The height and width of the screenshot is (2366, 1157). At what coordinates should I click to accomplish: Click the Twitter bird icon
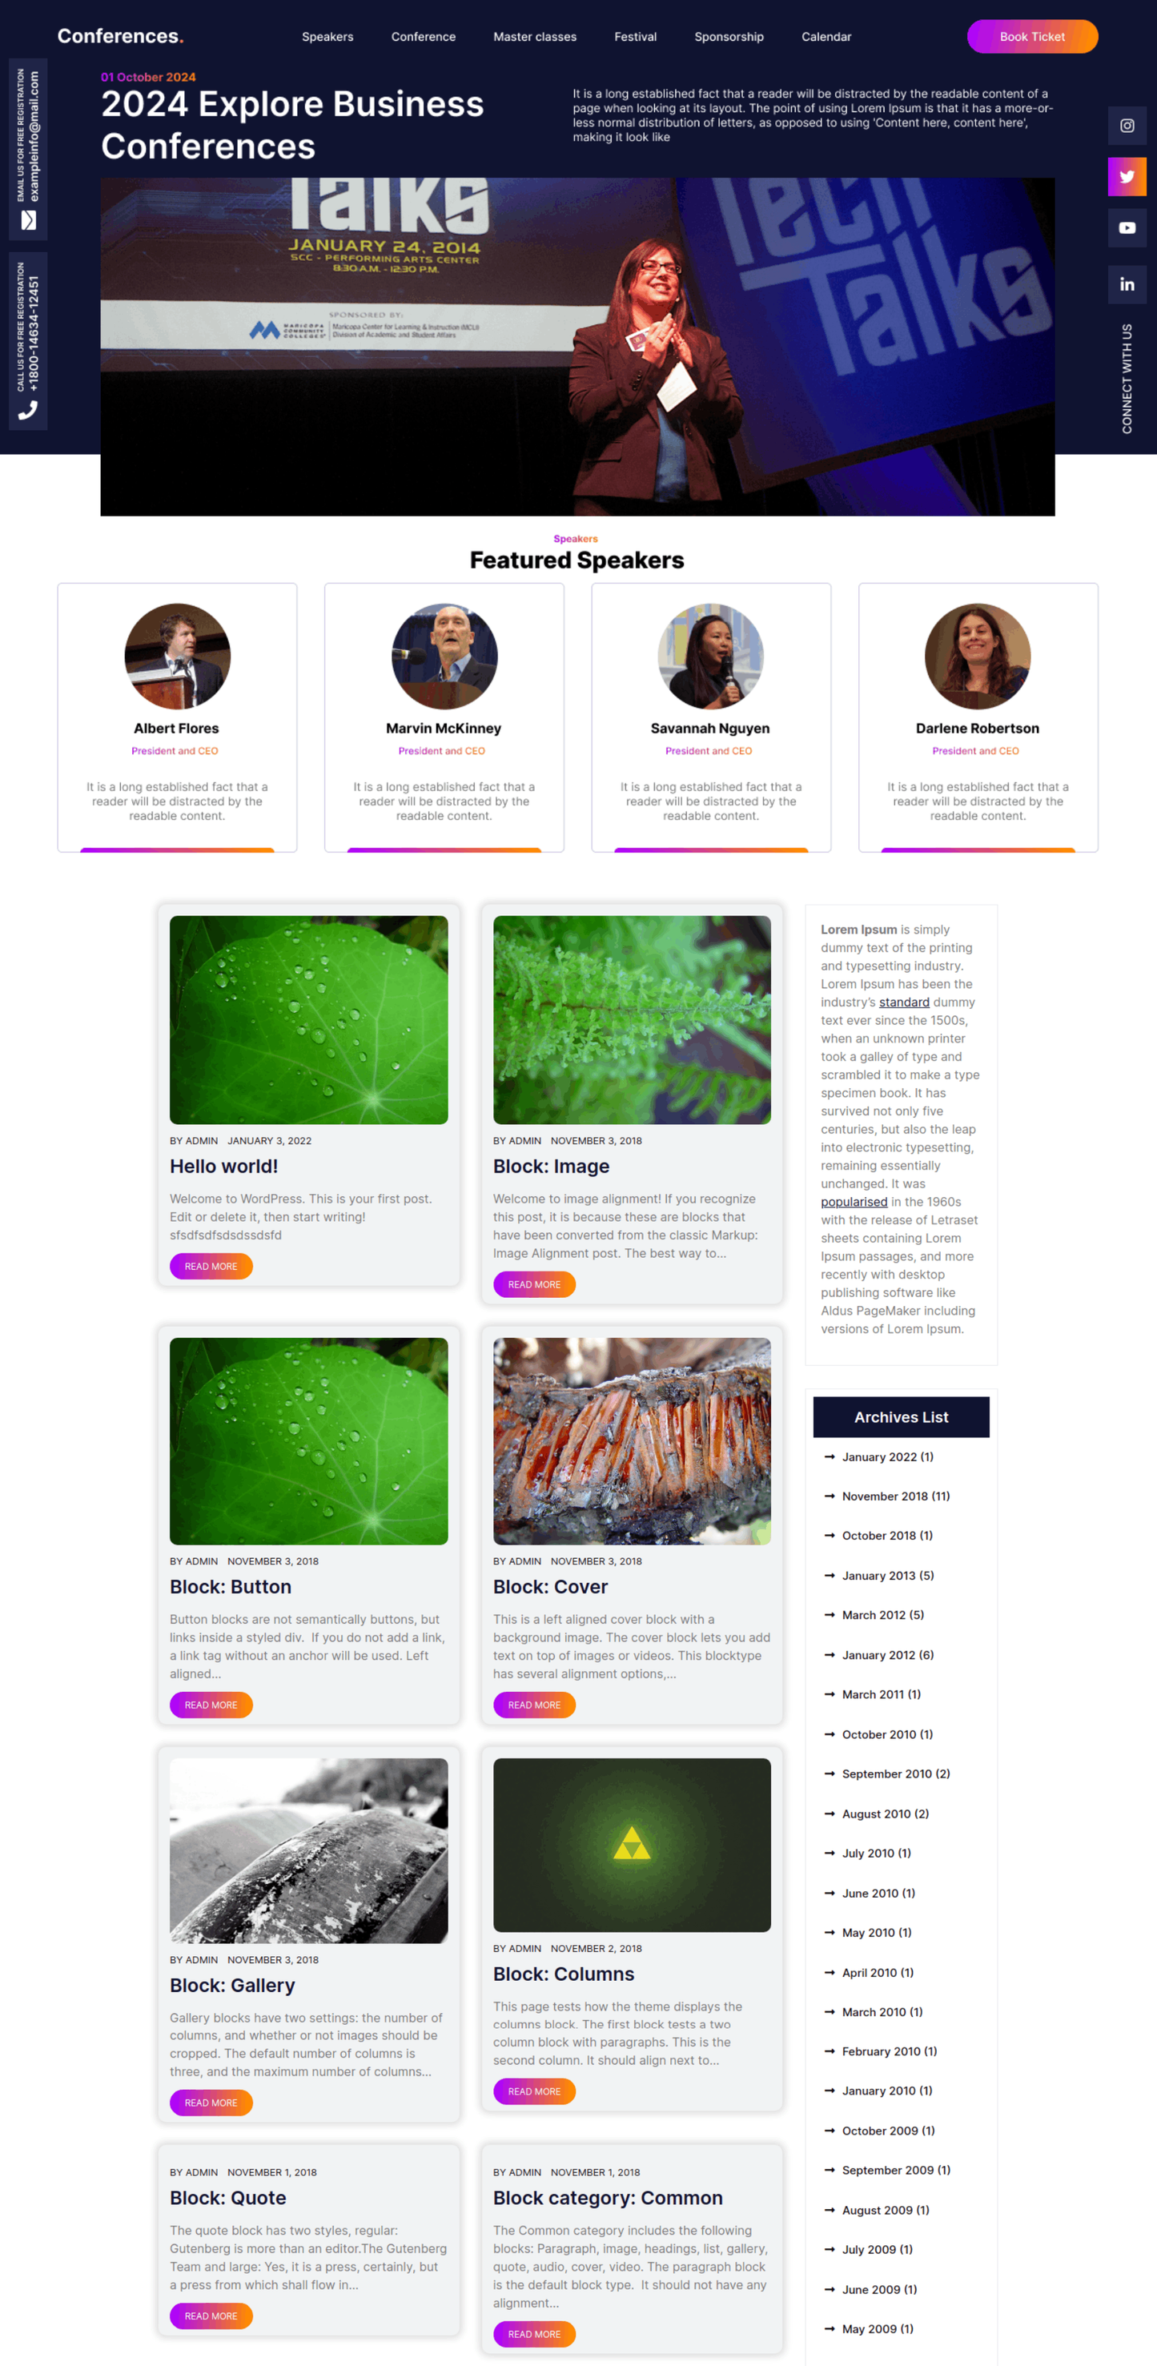tap(1127, 176)
